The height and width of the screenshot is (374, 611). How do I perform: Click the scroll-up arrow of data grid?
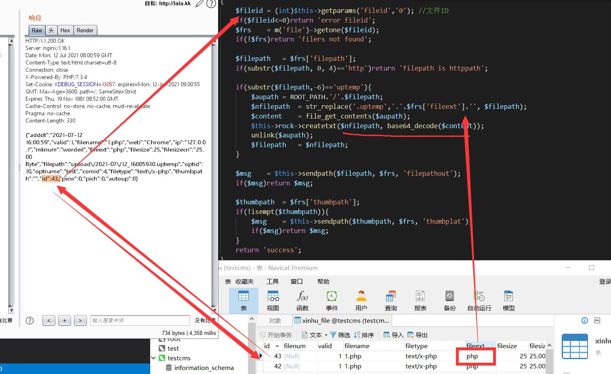pyautogui.click(x=550, y=346)
